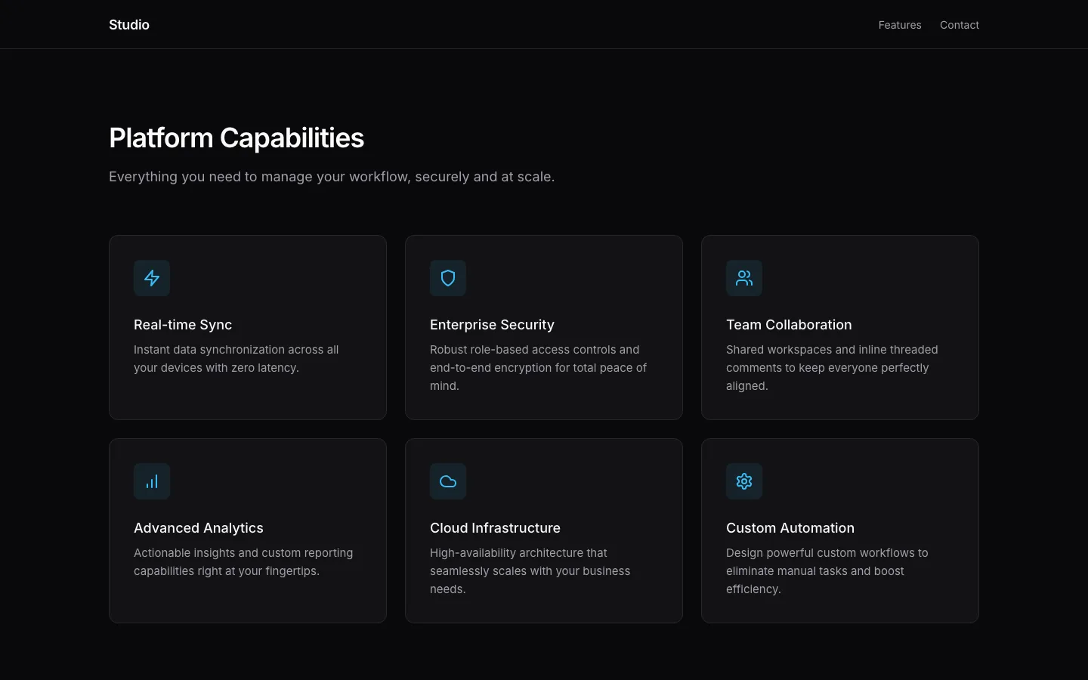Click 'Design powerful custom workflows' description

coord(827,571)
